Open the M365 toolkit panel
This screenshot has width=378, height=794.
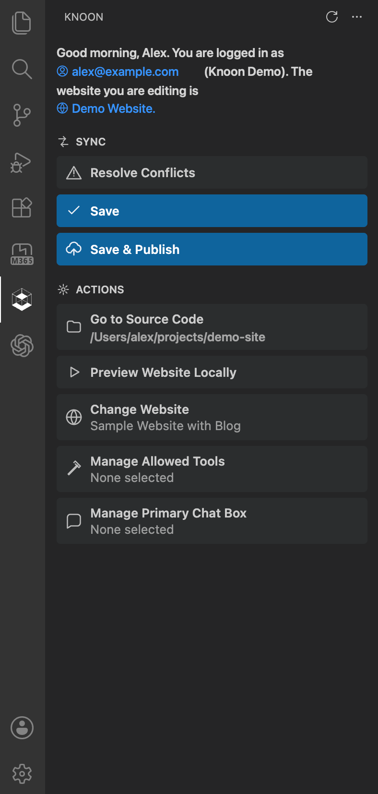tap(22, 254)
